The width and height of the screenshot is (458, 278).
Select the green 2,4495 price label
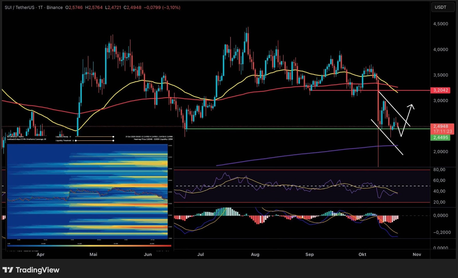[440, 137]
